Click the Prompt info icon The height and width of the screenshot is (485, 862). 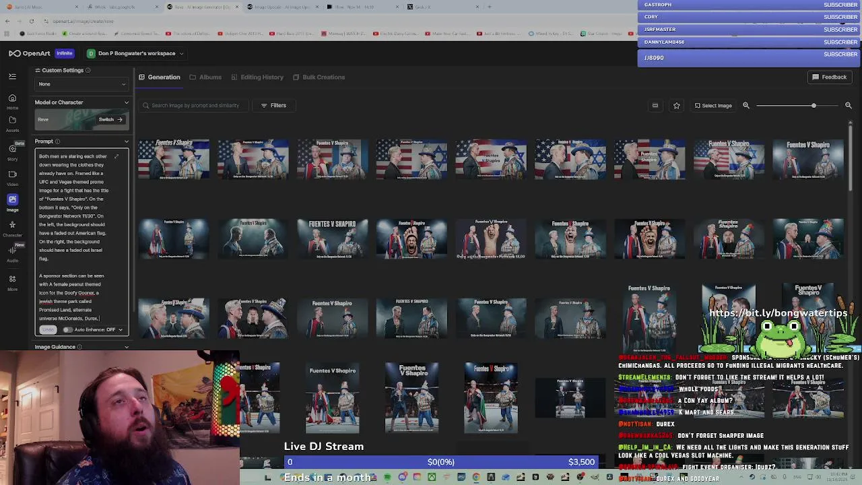pyautogui.click(x=57, y=141)
